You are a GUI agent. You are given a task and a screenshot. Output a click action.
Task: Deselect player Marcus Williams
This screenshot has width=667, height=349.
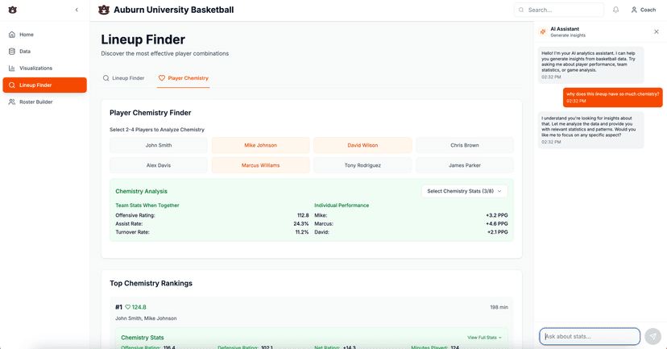(x=261, y=165)
